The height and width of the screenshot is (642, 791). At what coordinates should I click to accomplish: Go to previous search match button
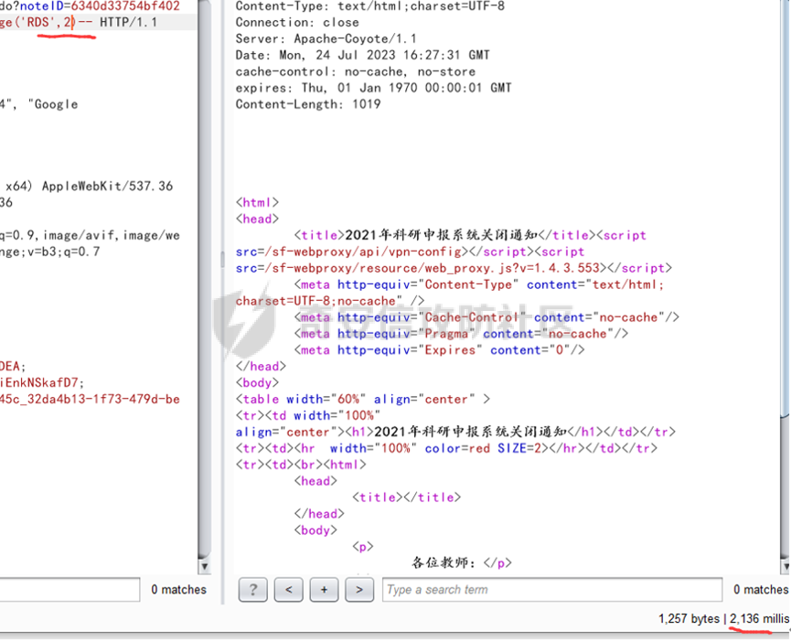click(289, 590)
